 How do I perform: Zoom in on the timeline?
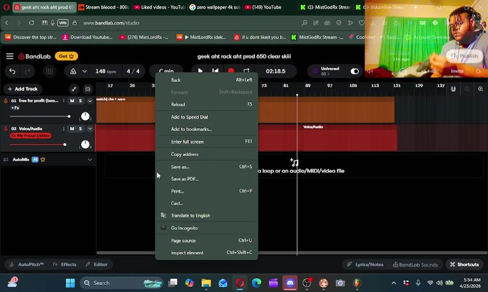coord(481,89)
